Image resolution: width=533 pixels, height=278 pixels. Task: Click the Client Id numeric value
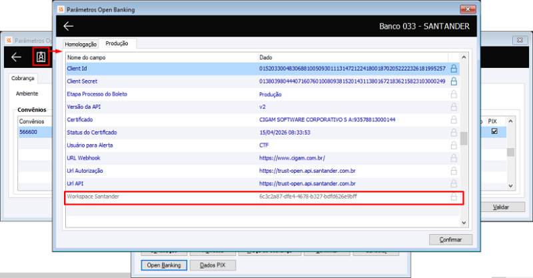pyautogui.click(x=352, y=69)
